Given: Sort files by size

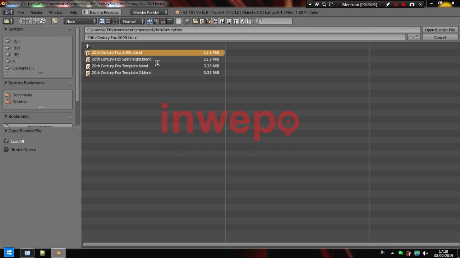Looking at the screenshot, I should 170,21.
